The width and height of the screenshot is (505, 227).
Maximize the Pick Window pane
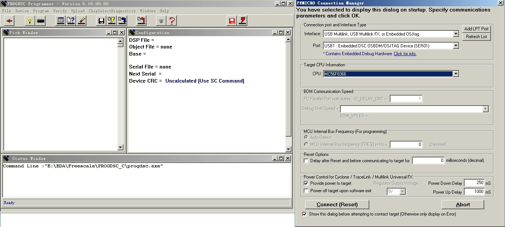tap(115, 33)
